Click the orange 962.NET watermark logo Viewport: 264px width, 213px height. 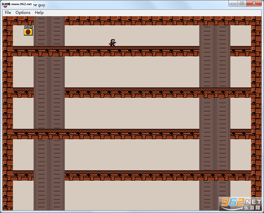(241, 204)
